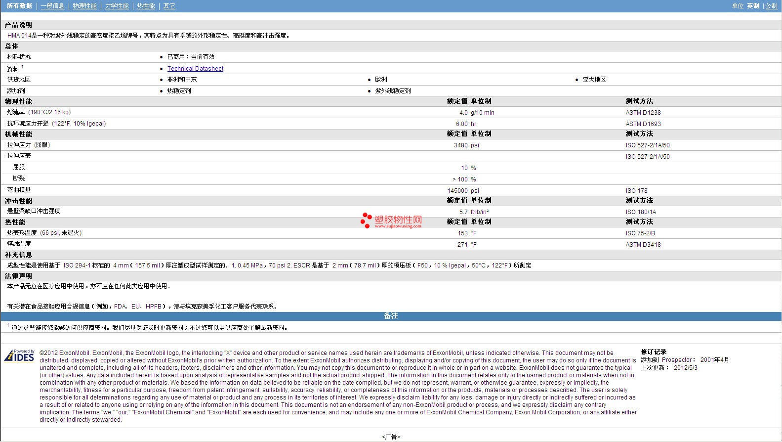Click ASTM D1238 test method
This screenshot has width=782, height=442.
(643, 113)
